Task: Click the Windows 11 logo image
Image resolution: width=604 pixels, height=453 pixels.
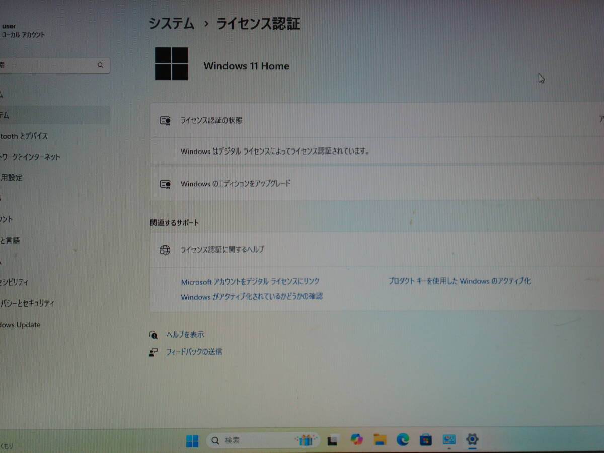Action: click(x=171, y=64)
